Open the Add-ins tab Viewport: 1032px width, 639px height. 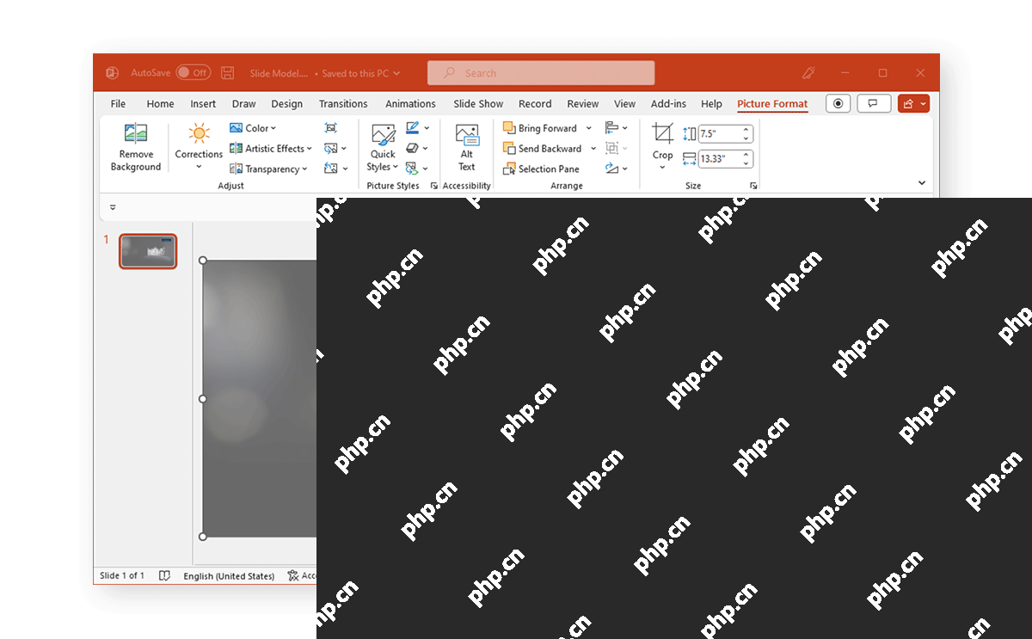click(x=668, y=104)
